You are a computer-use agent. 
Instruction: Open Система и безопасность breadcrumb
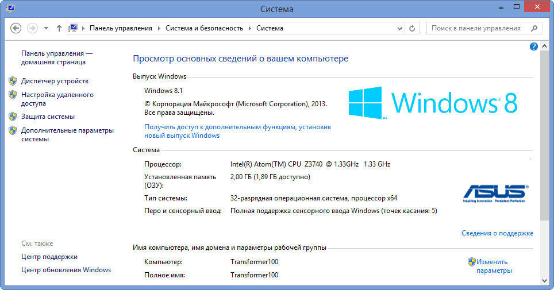click(204, 28)
